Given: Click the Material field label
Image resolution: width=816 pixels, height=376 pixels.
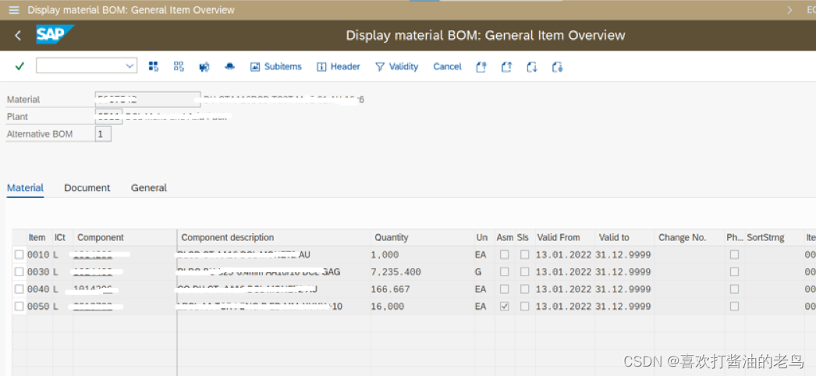Looking at the screenshot, I should [23, 99].
